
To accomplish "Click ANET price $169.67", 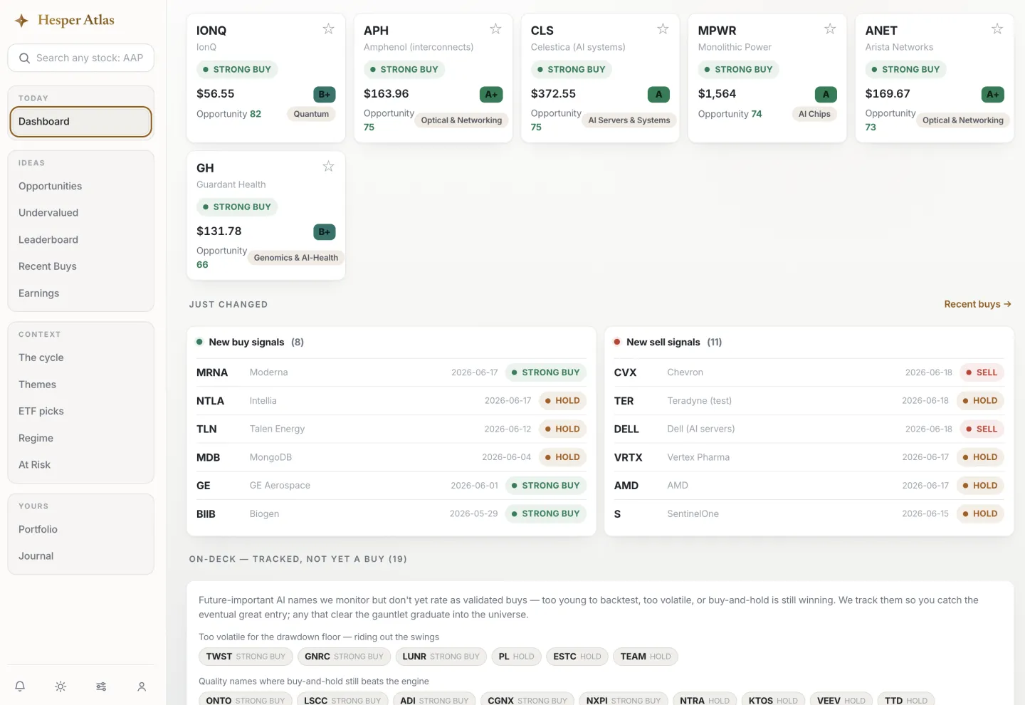I will 888,94.
